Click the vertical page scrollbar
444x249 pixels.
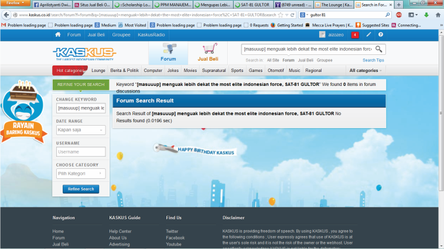441,113
